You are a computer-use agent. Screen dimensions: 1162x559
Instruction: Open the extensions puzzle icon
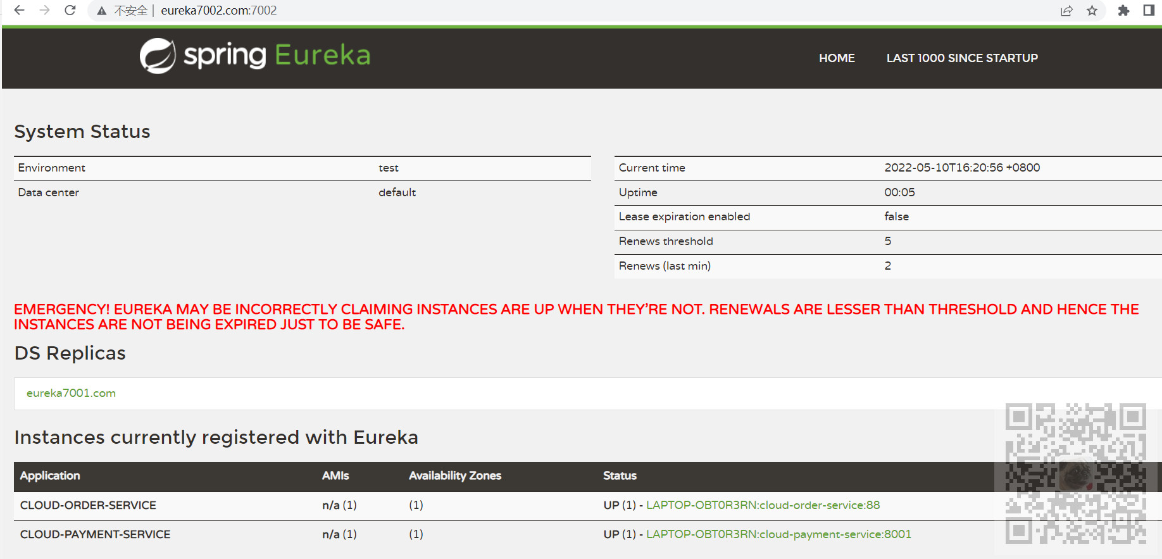click(1123, 10)
